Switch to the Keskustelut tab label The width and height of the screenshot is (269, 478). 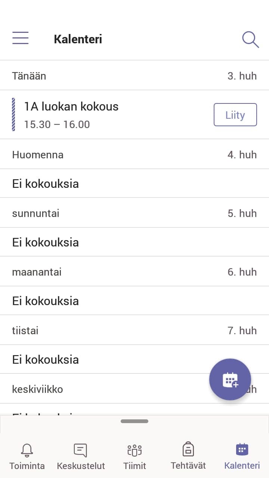(81, 466)
